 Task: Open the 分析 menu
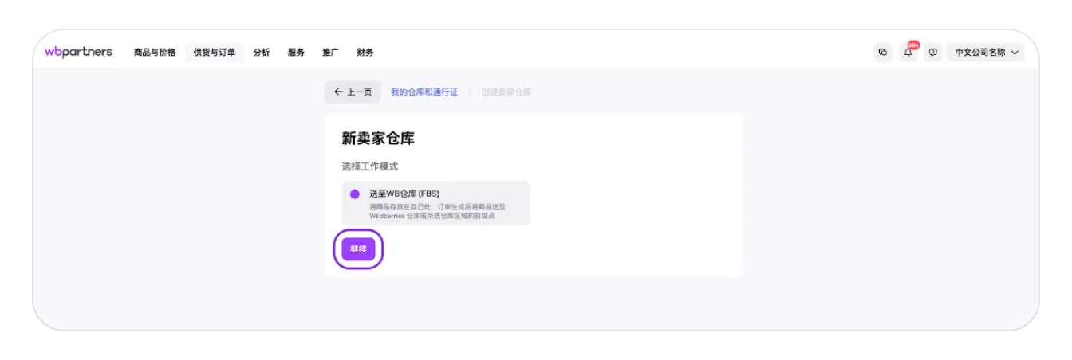262,53
